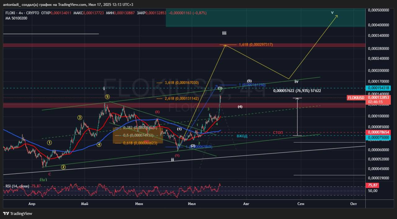
Task: Click the 50,00 RSI axis label
Action: coord(373,190)
